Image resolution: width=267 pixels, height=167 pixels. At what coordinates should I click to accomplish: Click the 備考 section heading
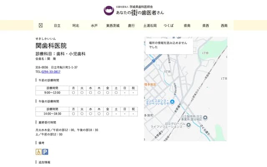[x=41, y=143]
